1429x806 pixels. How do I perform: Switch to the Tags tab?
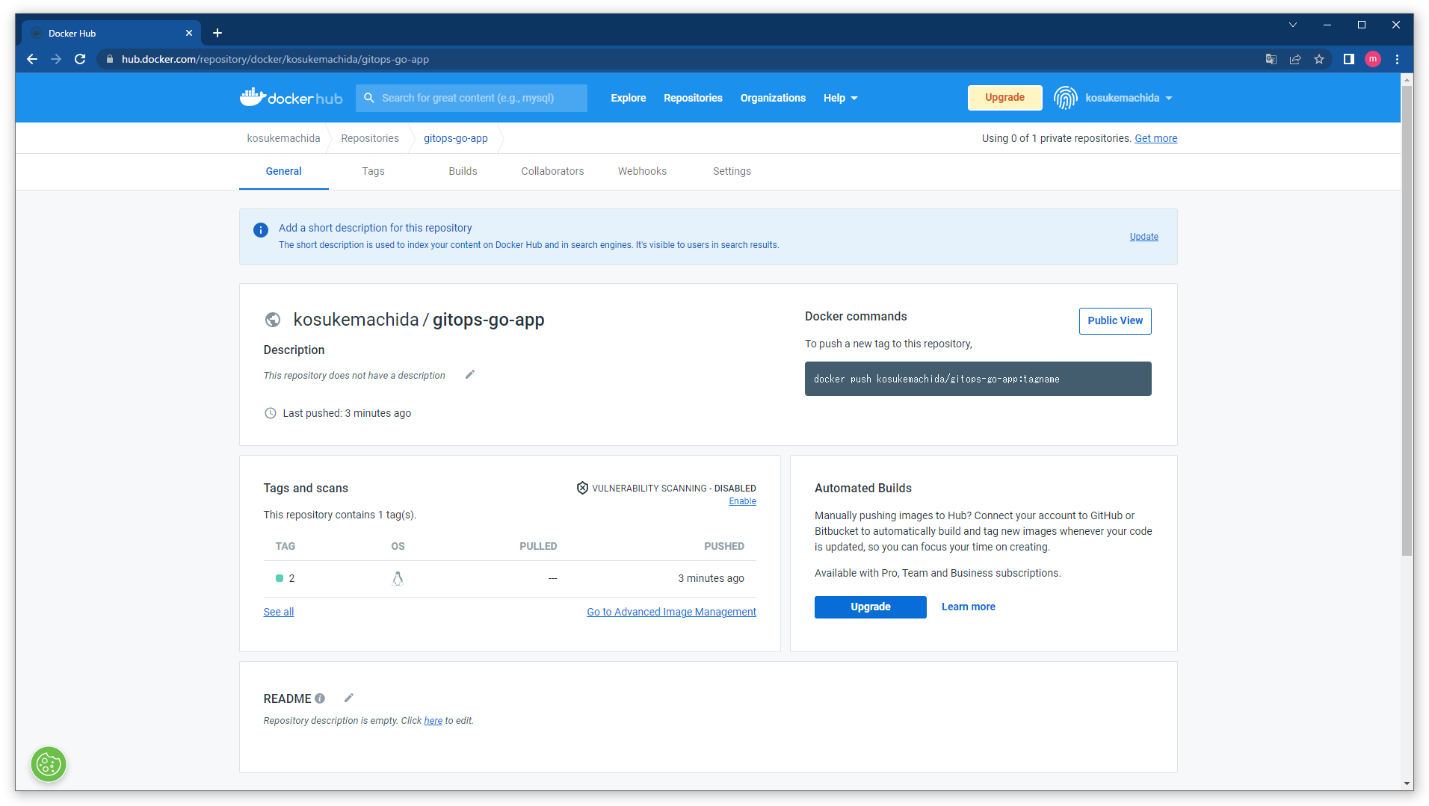(372, 171)
